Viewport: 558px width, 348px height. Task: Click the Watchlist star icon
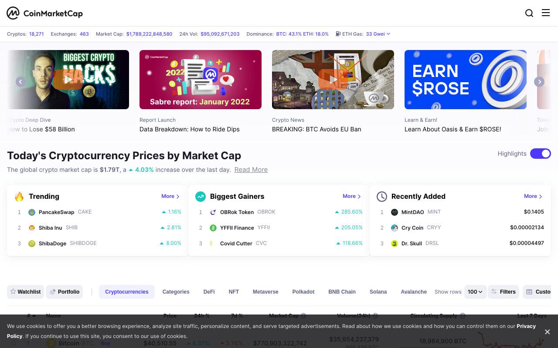point(13,291)
